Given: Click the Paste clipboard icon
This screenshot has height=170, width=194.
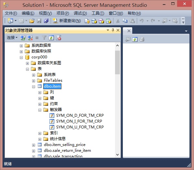Looking at the screenshot, I should [132, 21].
